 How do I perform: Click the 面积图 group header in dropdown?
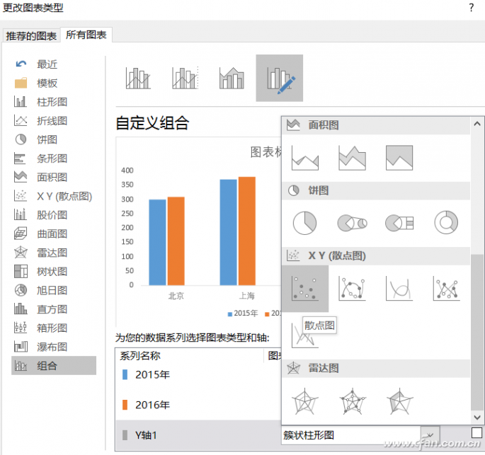tap(376, 125)
